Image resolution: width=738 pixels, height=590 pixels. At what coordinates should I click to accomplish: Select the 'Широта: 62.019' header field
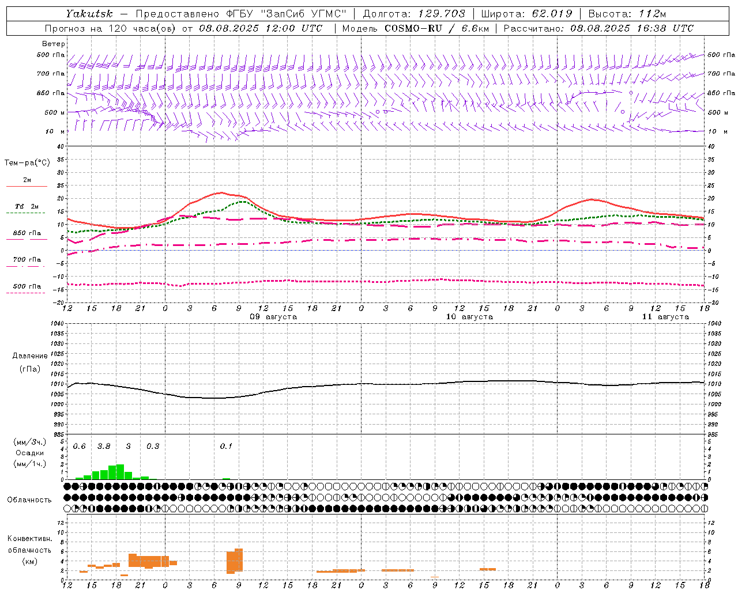pos(526,14)
